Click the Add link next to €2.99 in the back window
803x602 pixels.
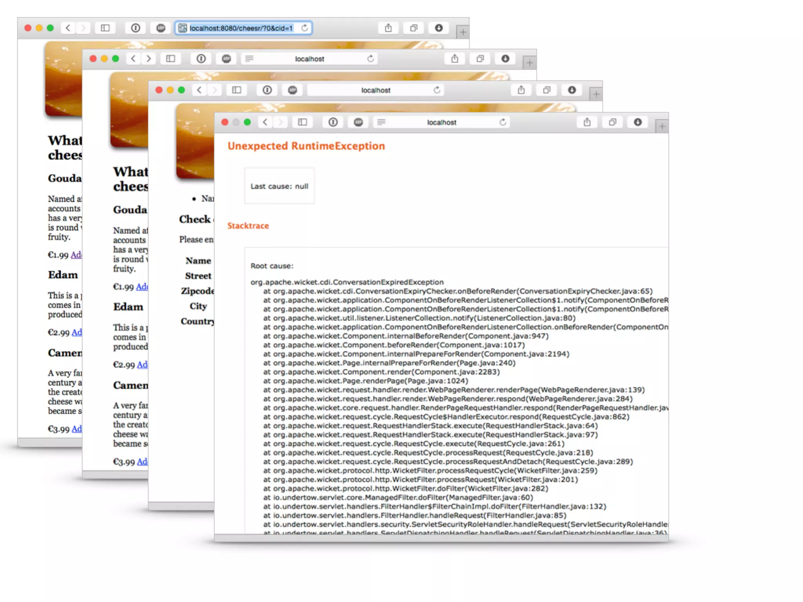click(x=77, y=332)
